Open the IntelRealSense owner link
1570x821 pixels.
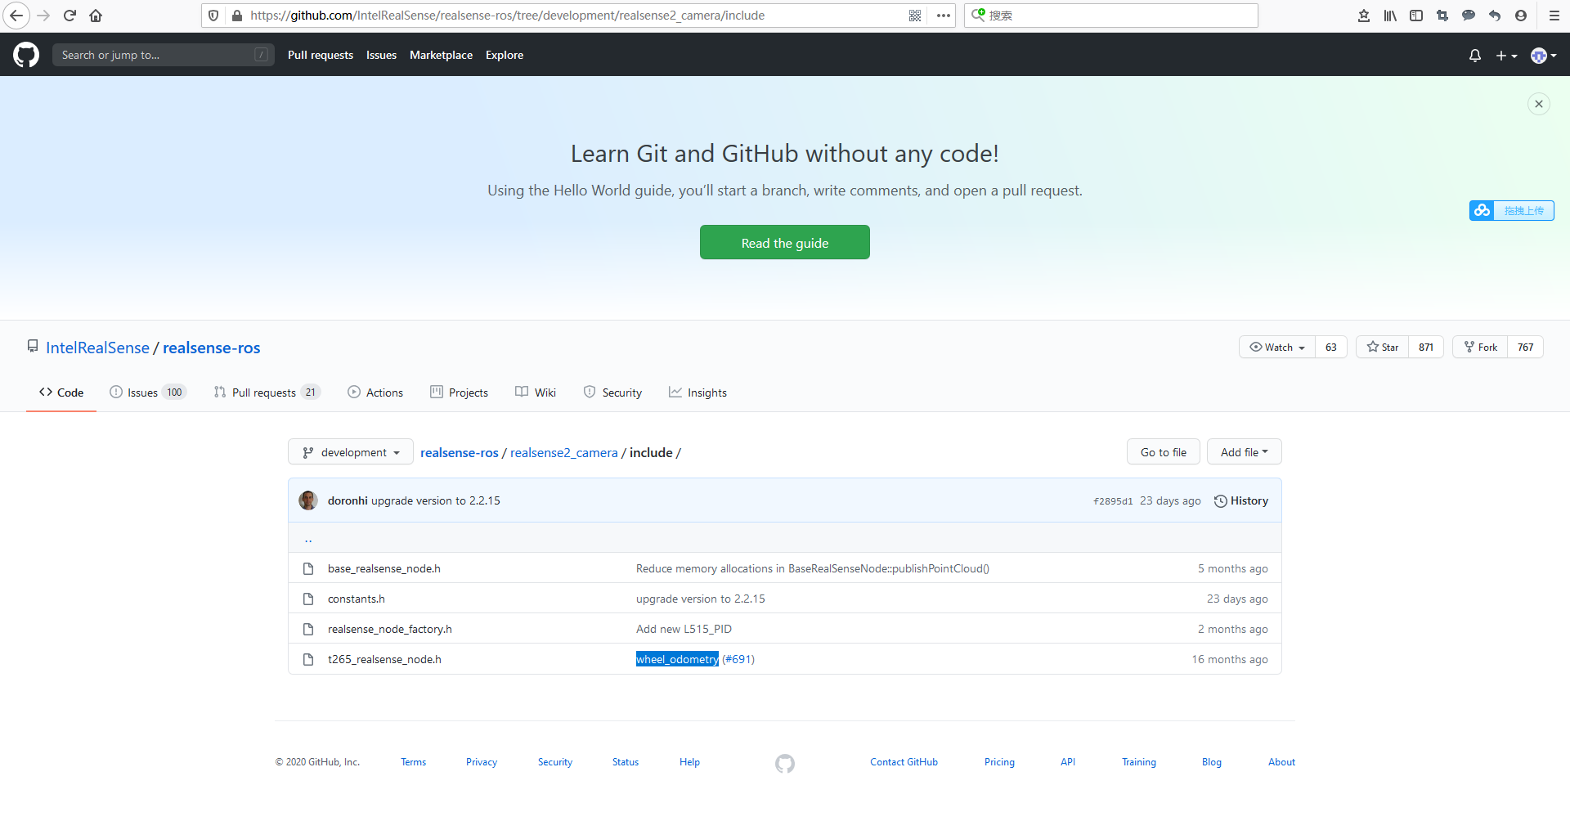click(x=97, y=348)
